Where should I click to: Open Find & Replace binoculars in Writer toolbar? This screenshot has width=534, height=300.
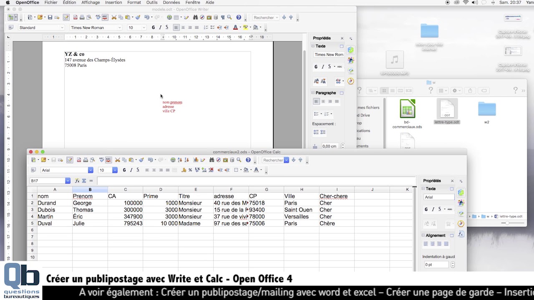tap(195, 17)
